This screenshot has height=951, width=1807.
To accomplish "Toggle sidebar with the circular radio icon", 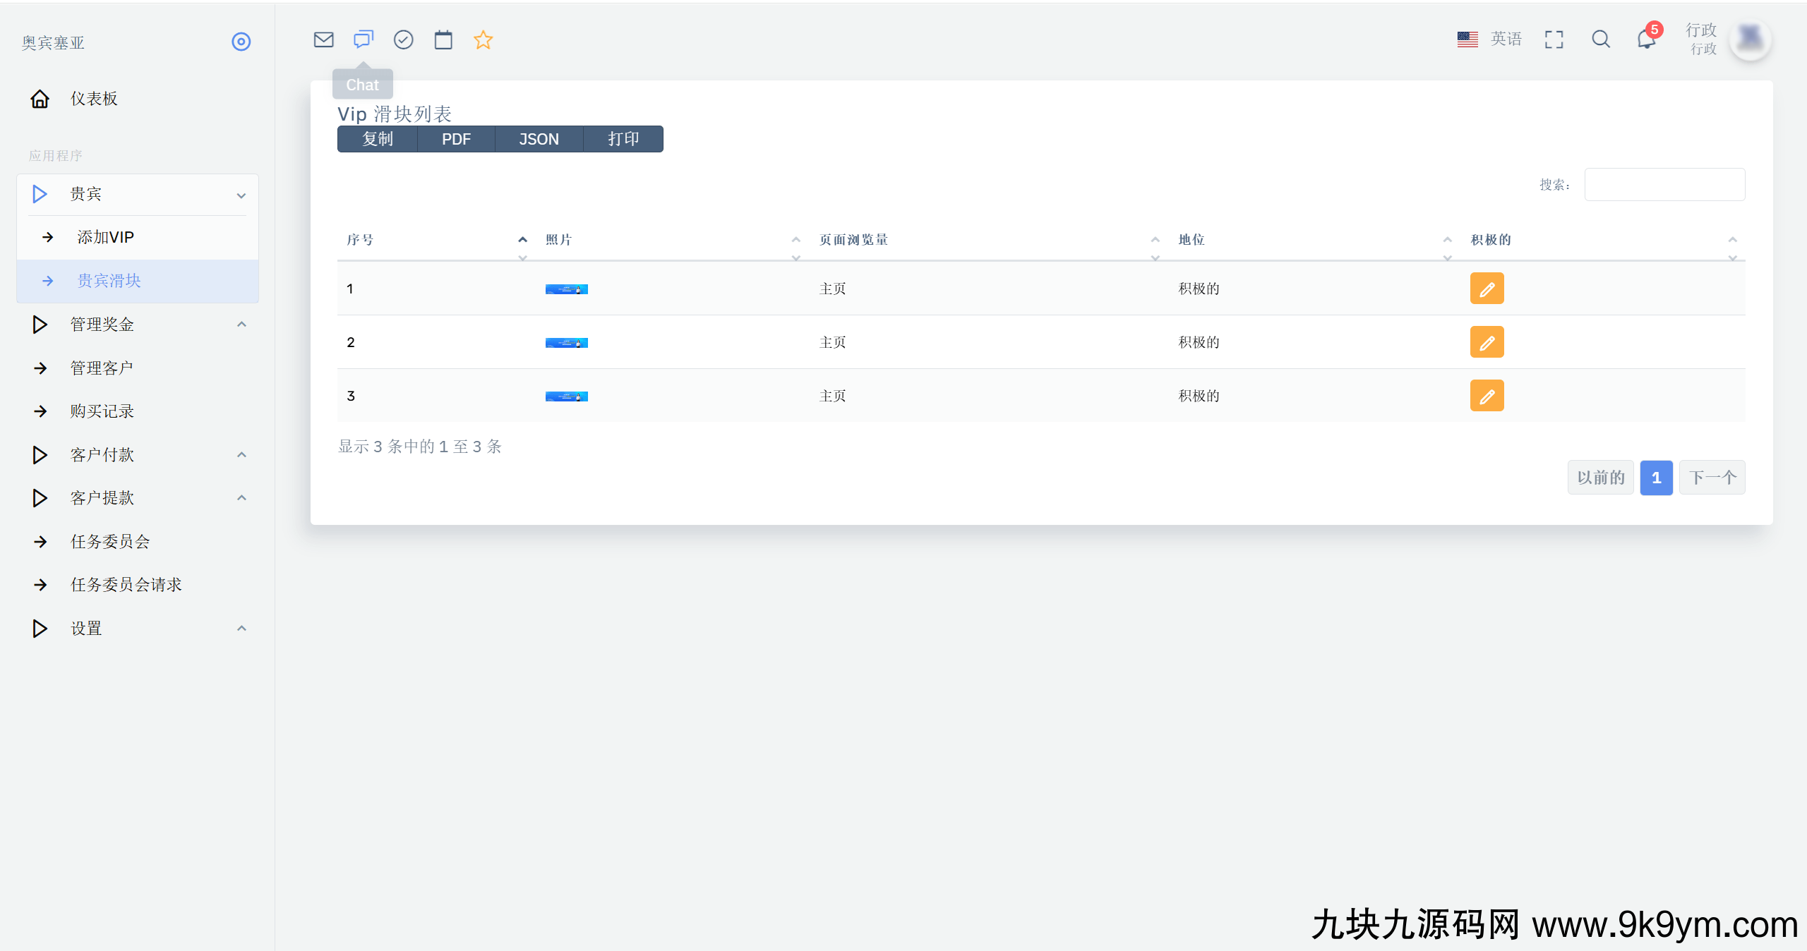I will coord(241,42).
